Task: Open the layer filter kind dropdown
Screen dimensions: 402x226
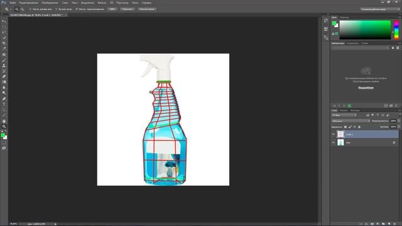Action: tap(344, 116)
